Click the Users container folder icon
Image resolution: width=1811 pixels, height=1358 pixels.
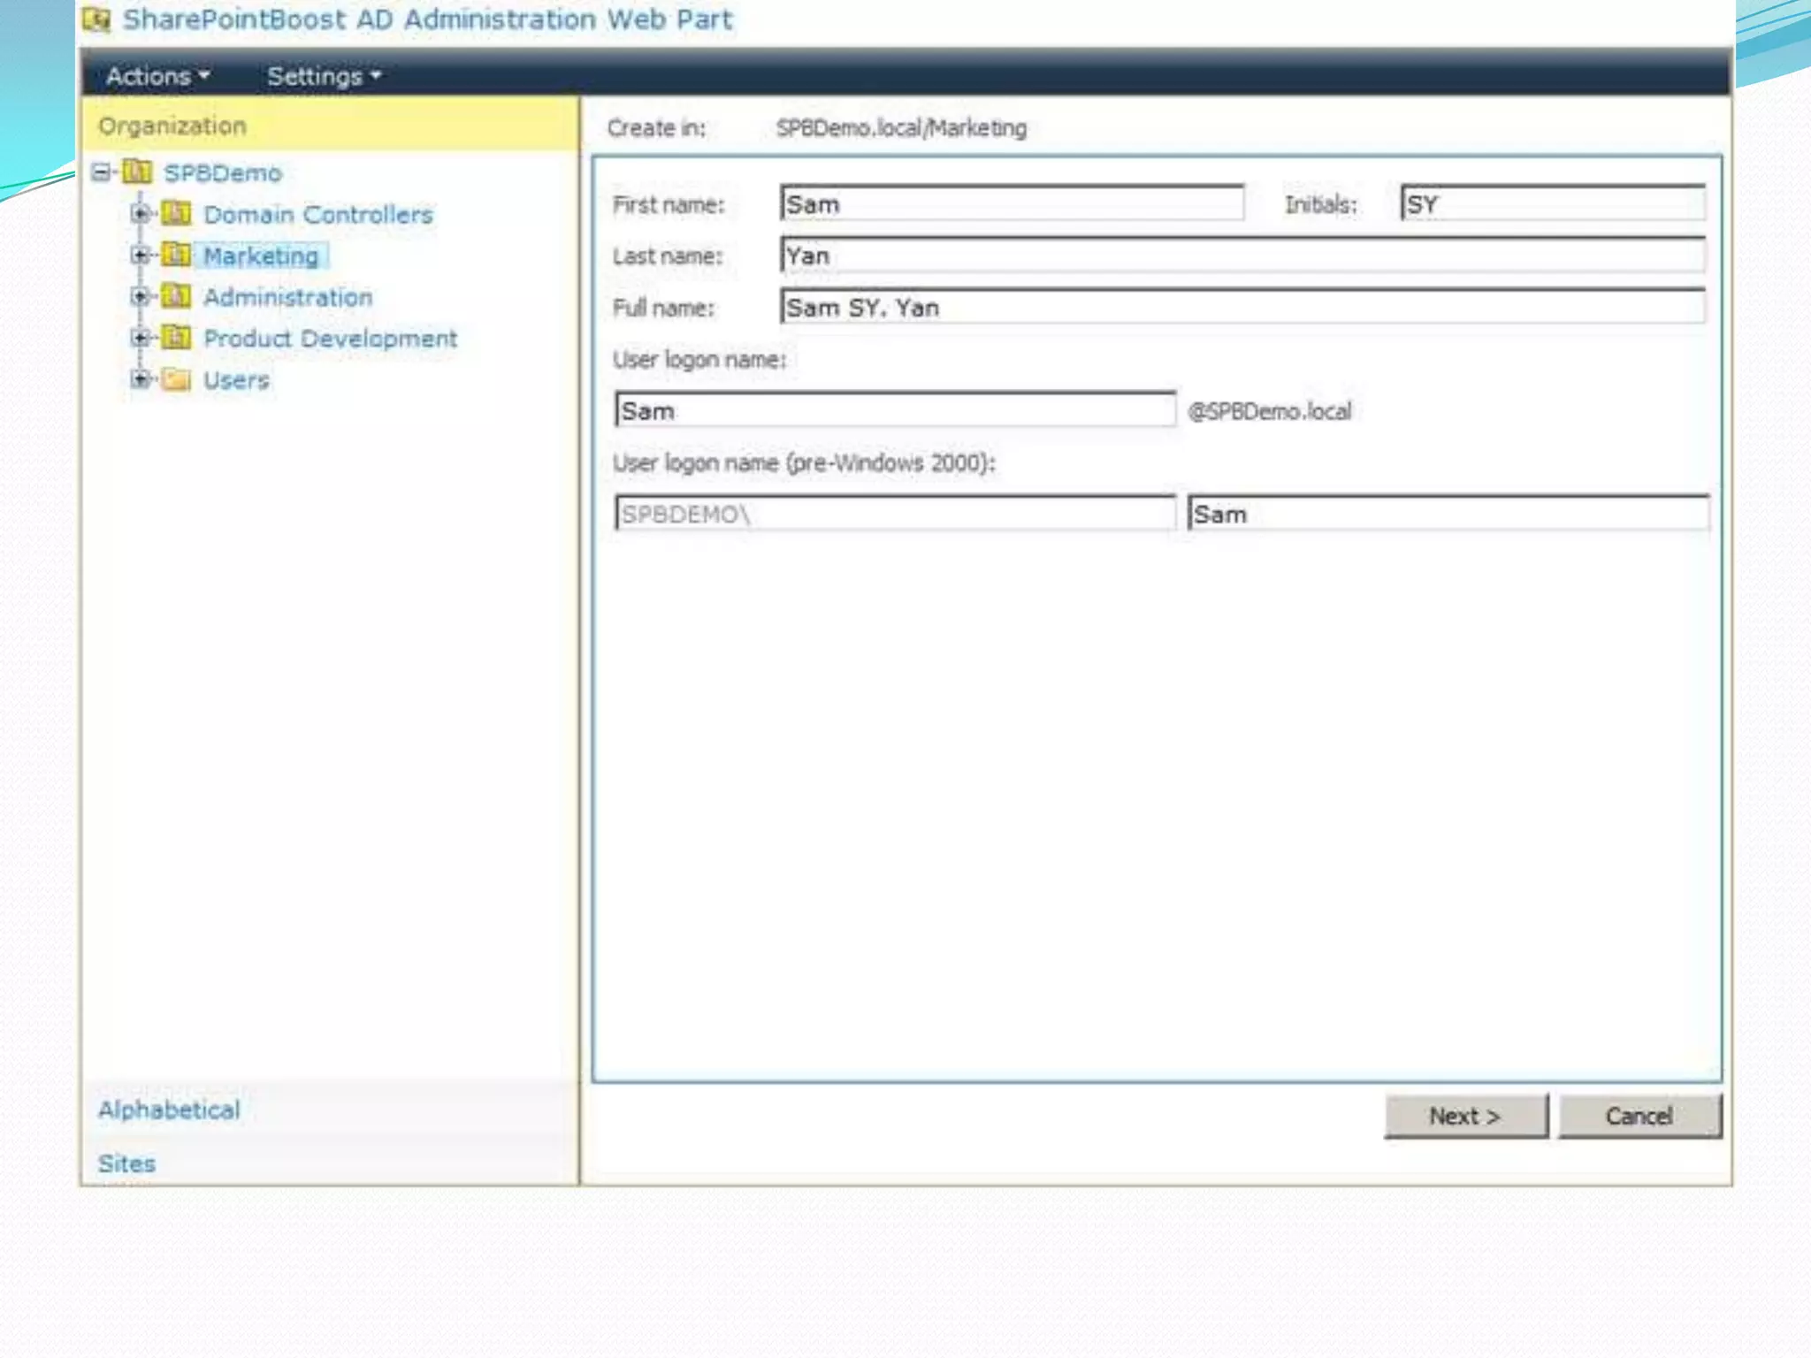pos(177,379)
